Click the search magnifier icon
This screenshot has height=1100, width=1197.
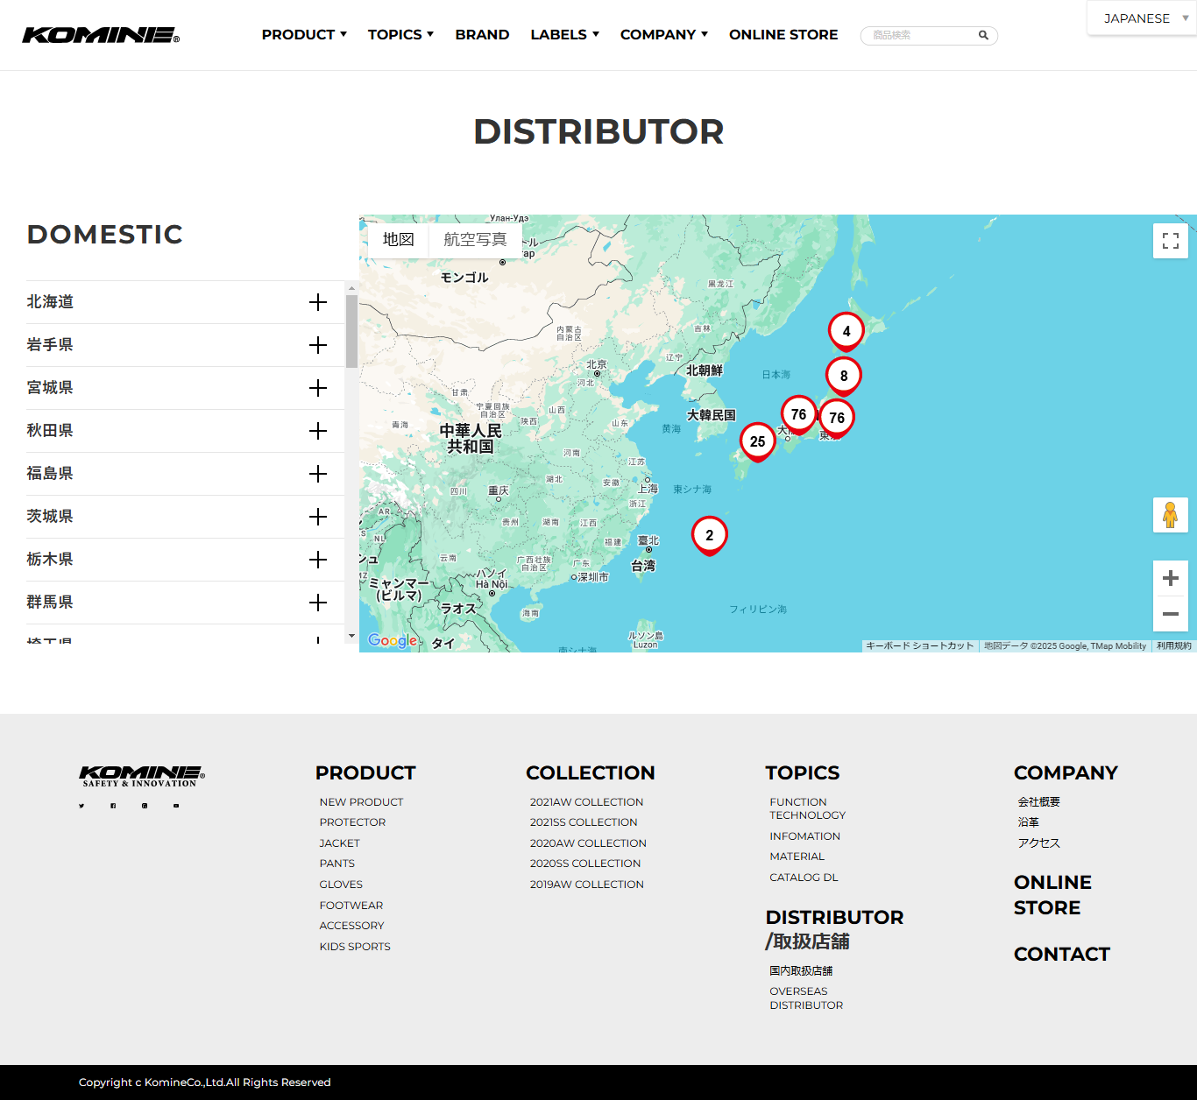click(983, 35)
